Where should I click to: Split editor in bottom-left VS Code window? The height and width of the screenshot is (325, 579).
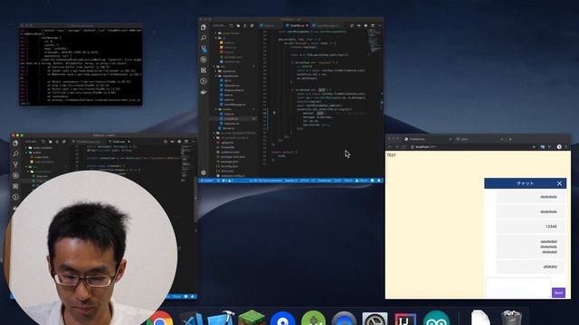(x=186, y=142)
